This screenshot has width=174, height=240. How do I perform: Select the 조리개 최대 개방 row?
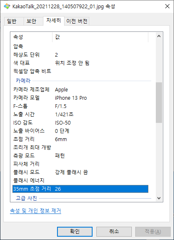coord(80,147)
